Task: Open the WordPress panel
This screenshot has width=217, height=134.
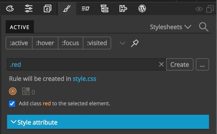Action: [x=142, y=9]
